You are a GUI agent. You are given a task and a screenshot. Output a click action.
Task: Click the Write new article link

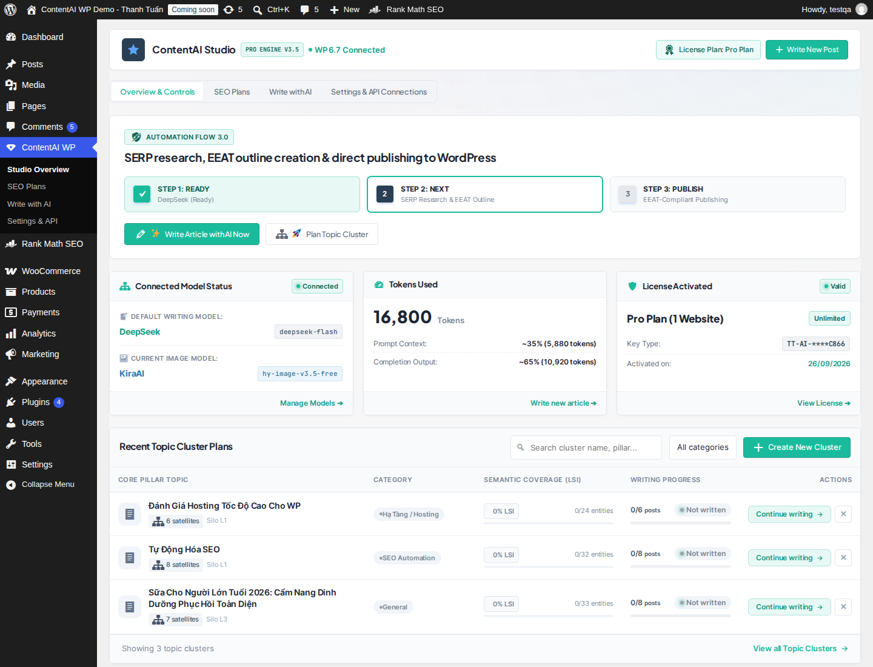(563, 403)
